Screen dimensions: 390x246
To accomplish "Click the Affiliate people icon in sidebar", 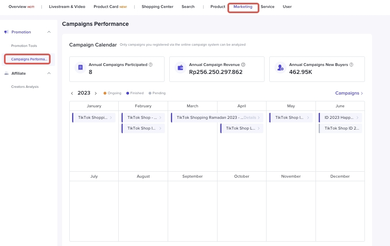I will [x=6, y=73].
